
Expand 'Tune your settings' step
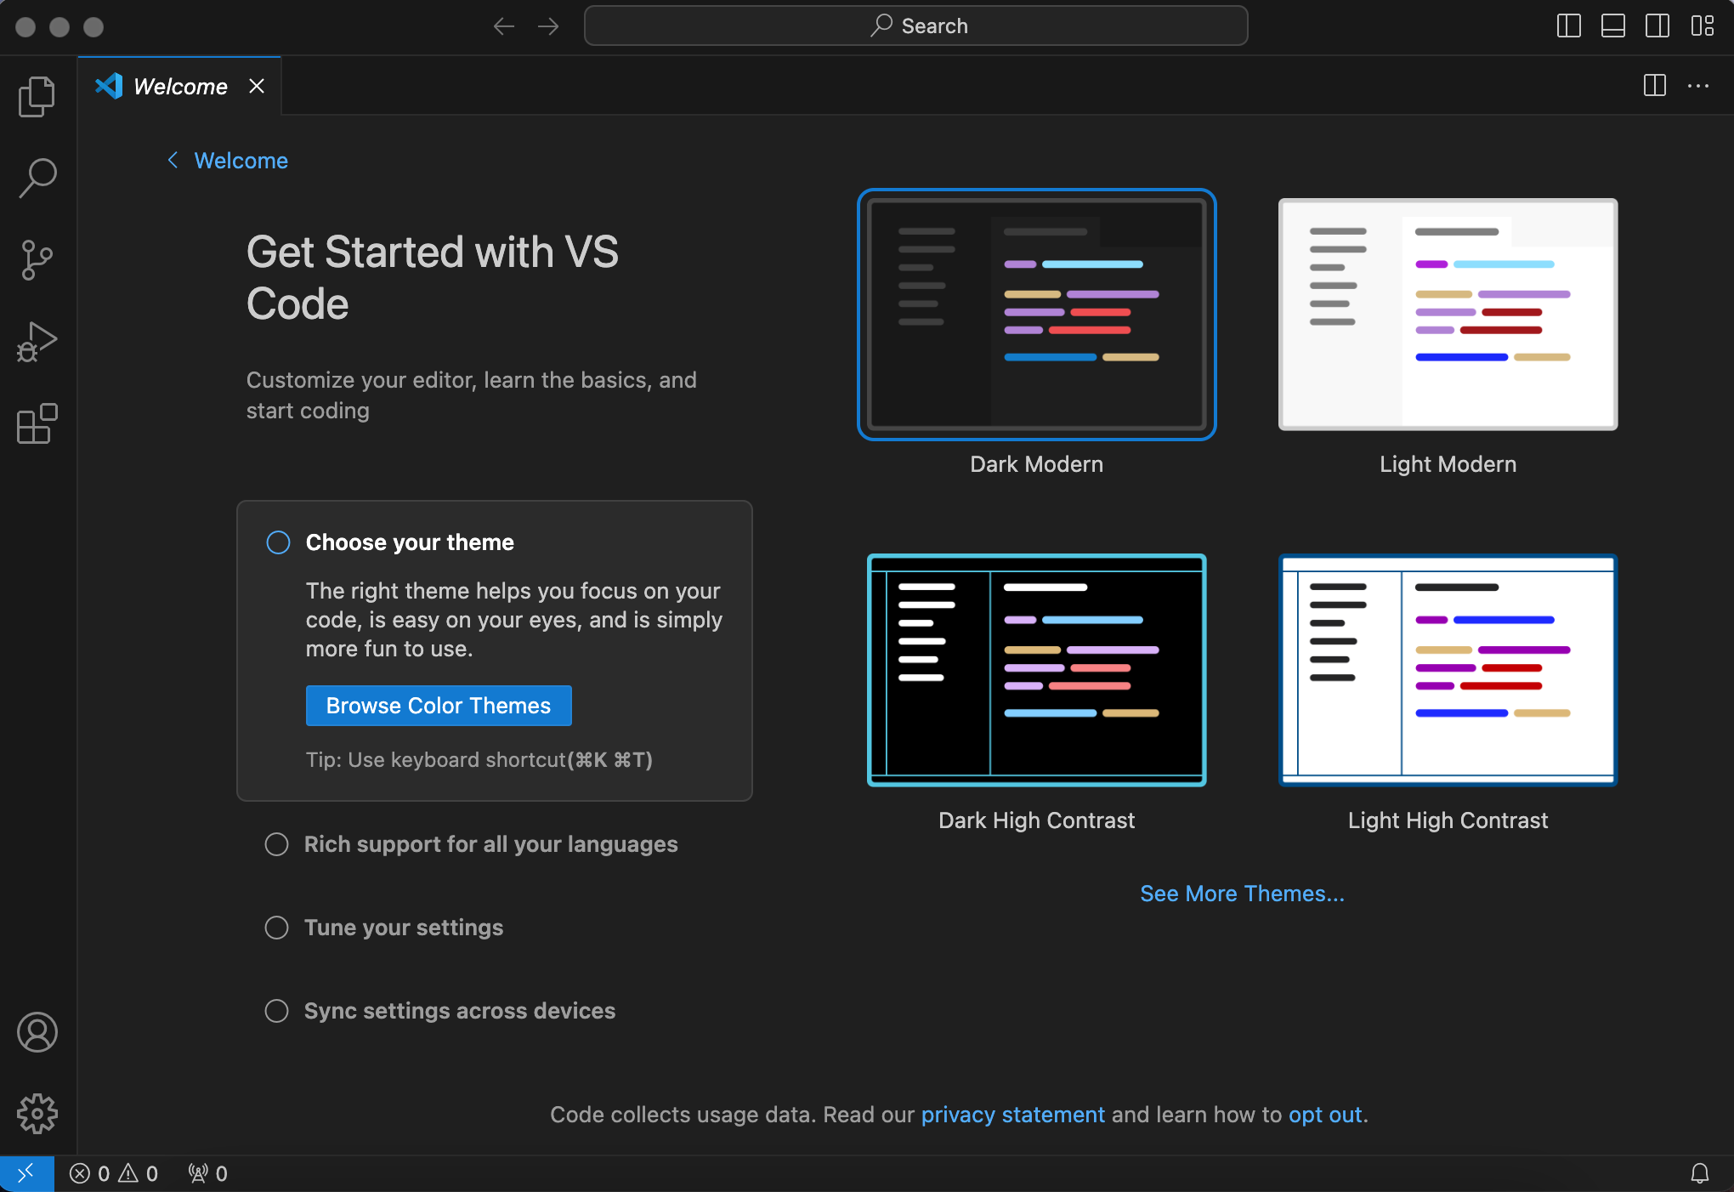coord(403,928)
